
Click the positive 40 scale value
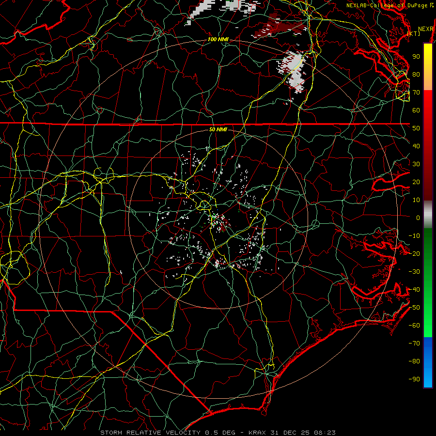point(416,146)
